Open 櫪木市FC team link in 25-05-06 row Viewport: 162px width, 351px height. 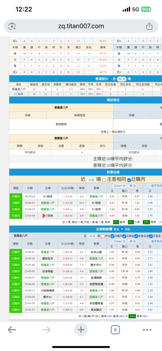click(x=97, y=265)
